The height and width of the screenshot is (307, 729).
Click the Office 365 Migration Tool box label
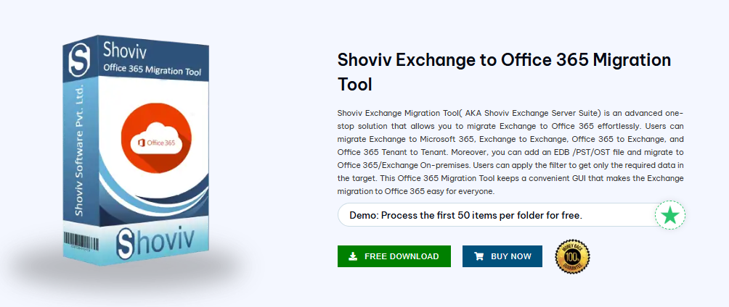152,69
